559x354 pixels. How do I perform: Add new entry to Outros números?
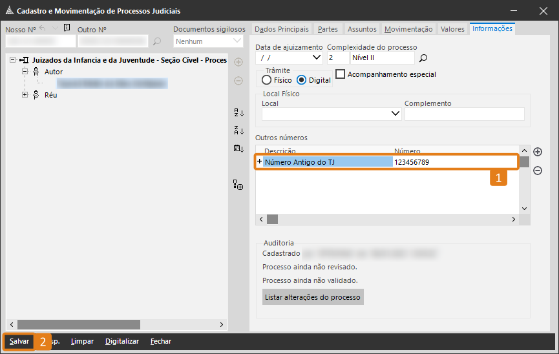[537, 152]
